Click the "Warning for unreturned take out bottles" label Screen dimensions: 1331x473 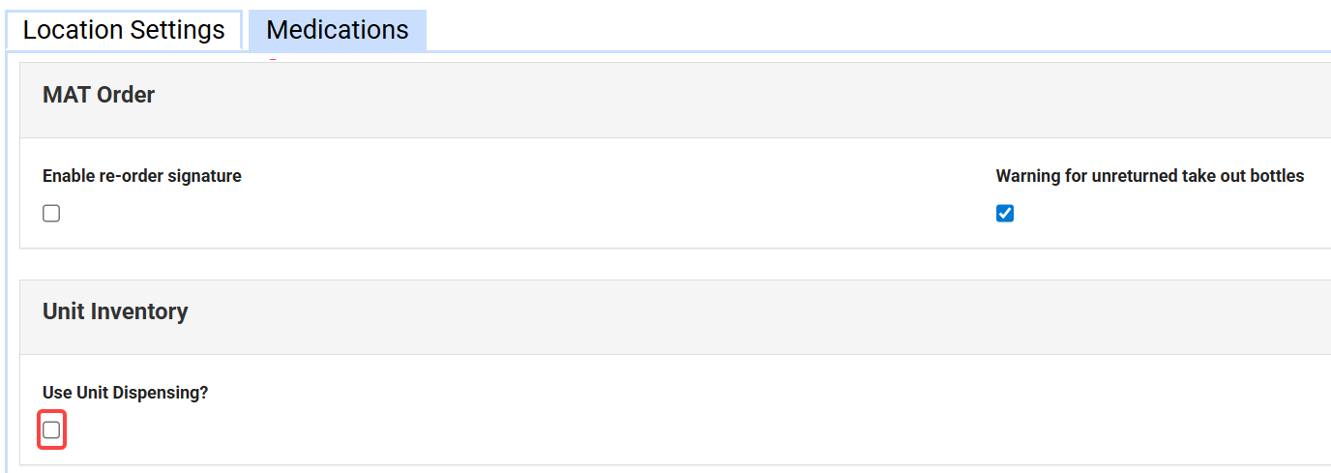pos(1150,176)
